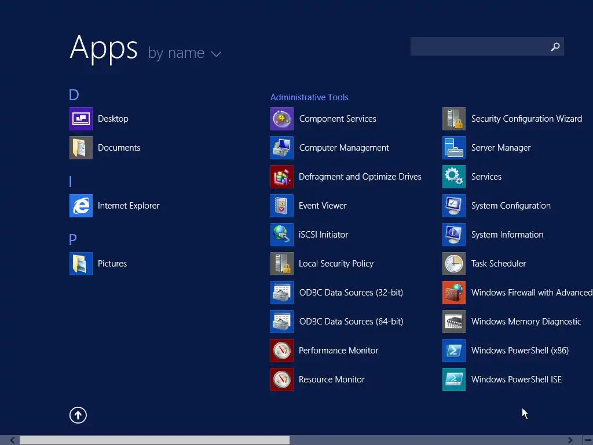
Task: Click the 'Server Manager' label text
Action: point(501,148)
